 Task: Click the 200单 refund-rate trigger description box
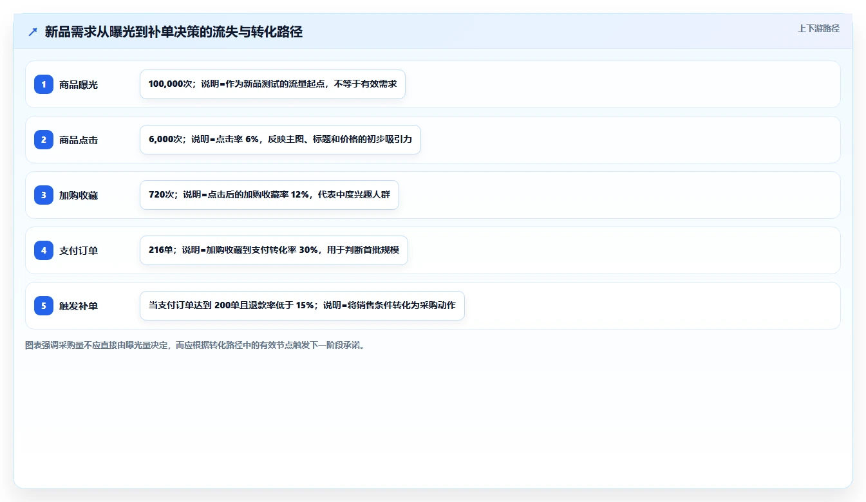[x=302, y=306]
